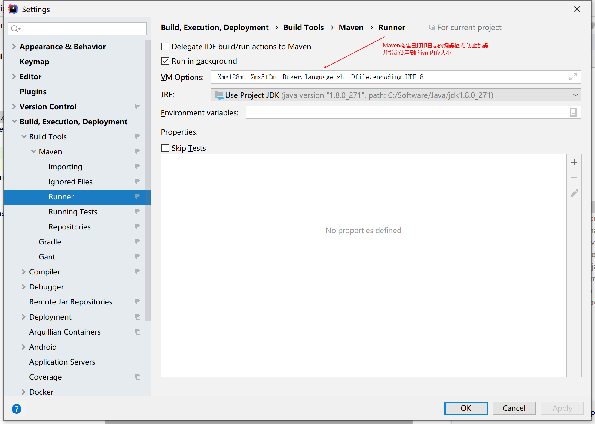Expand the VM Options field editor
The width and height of the screenshot is (595, 424).
573,77
